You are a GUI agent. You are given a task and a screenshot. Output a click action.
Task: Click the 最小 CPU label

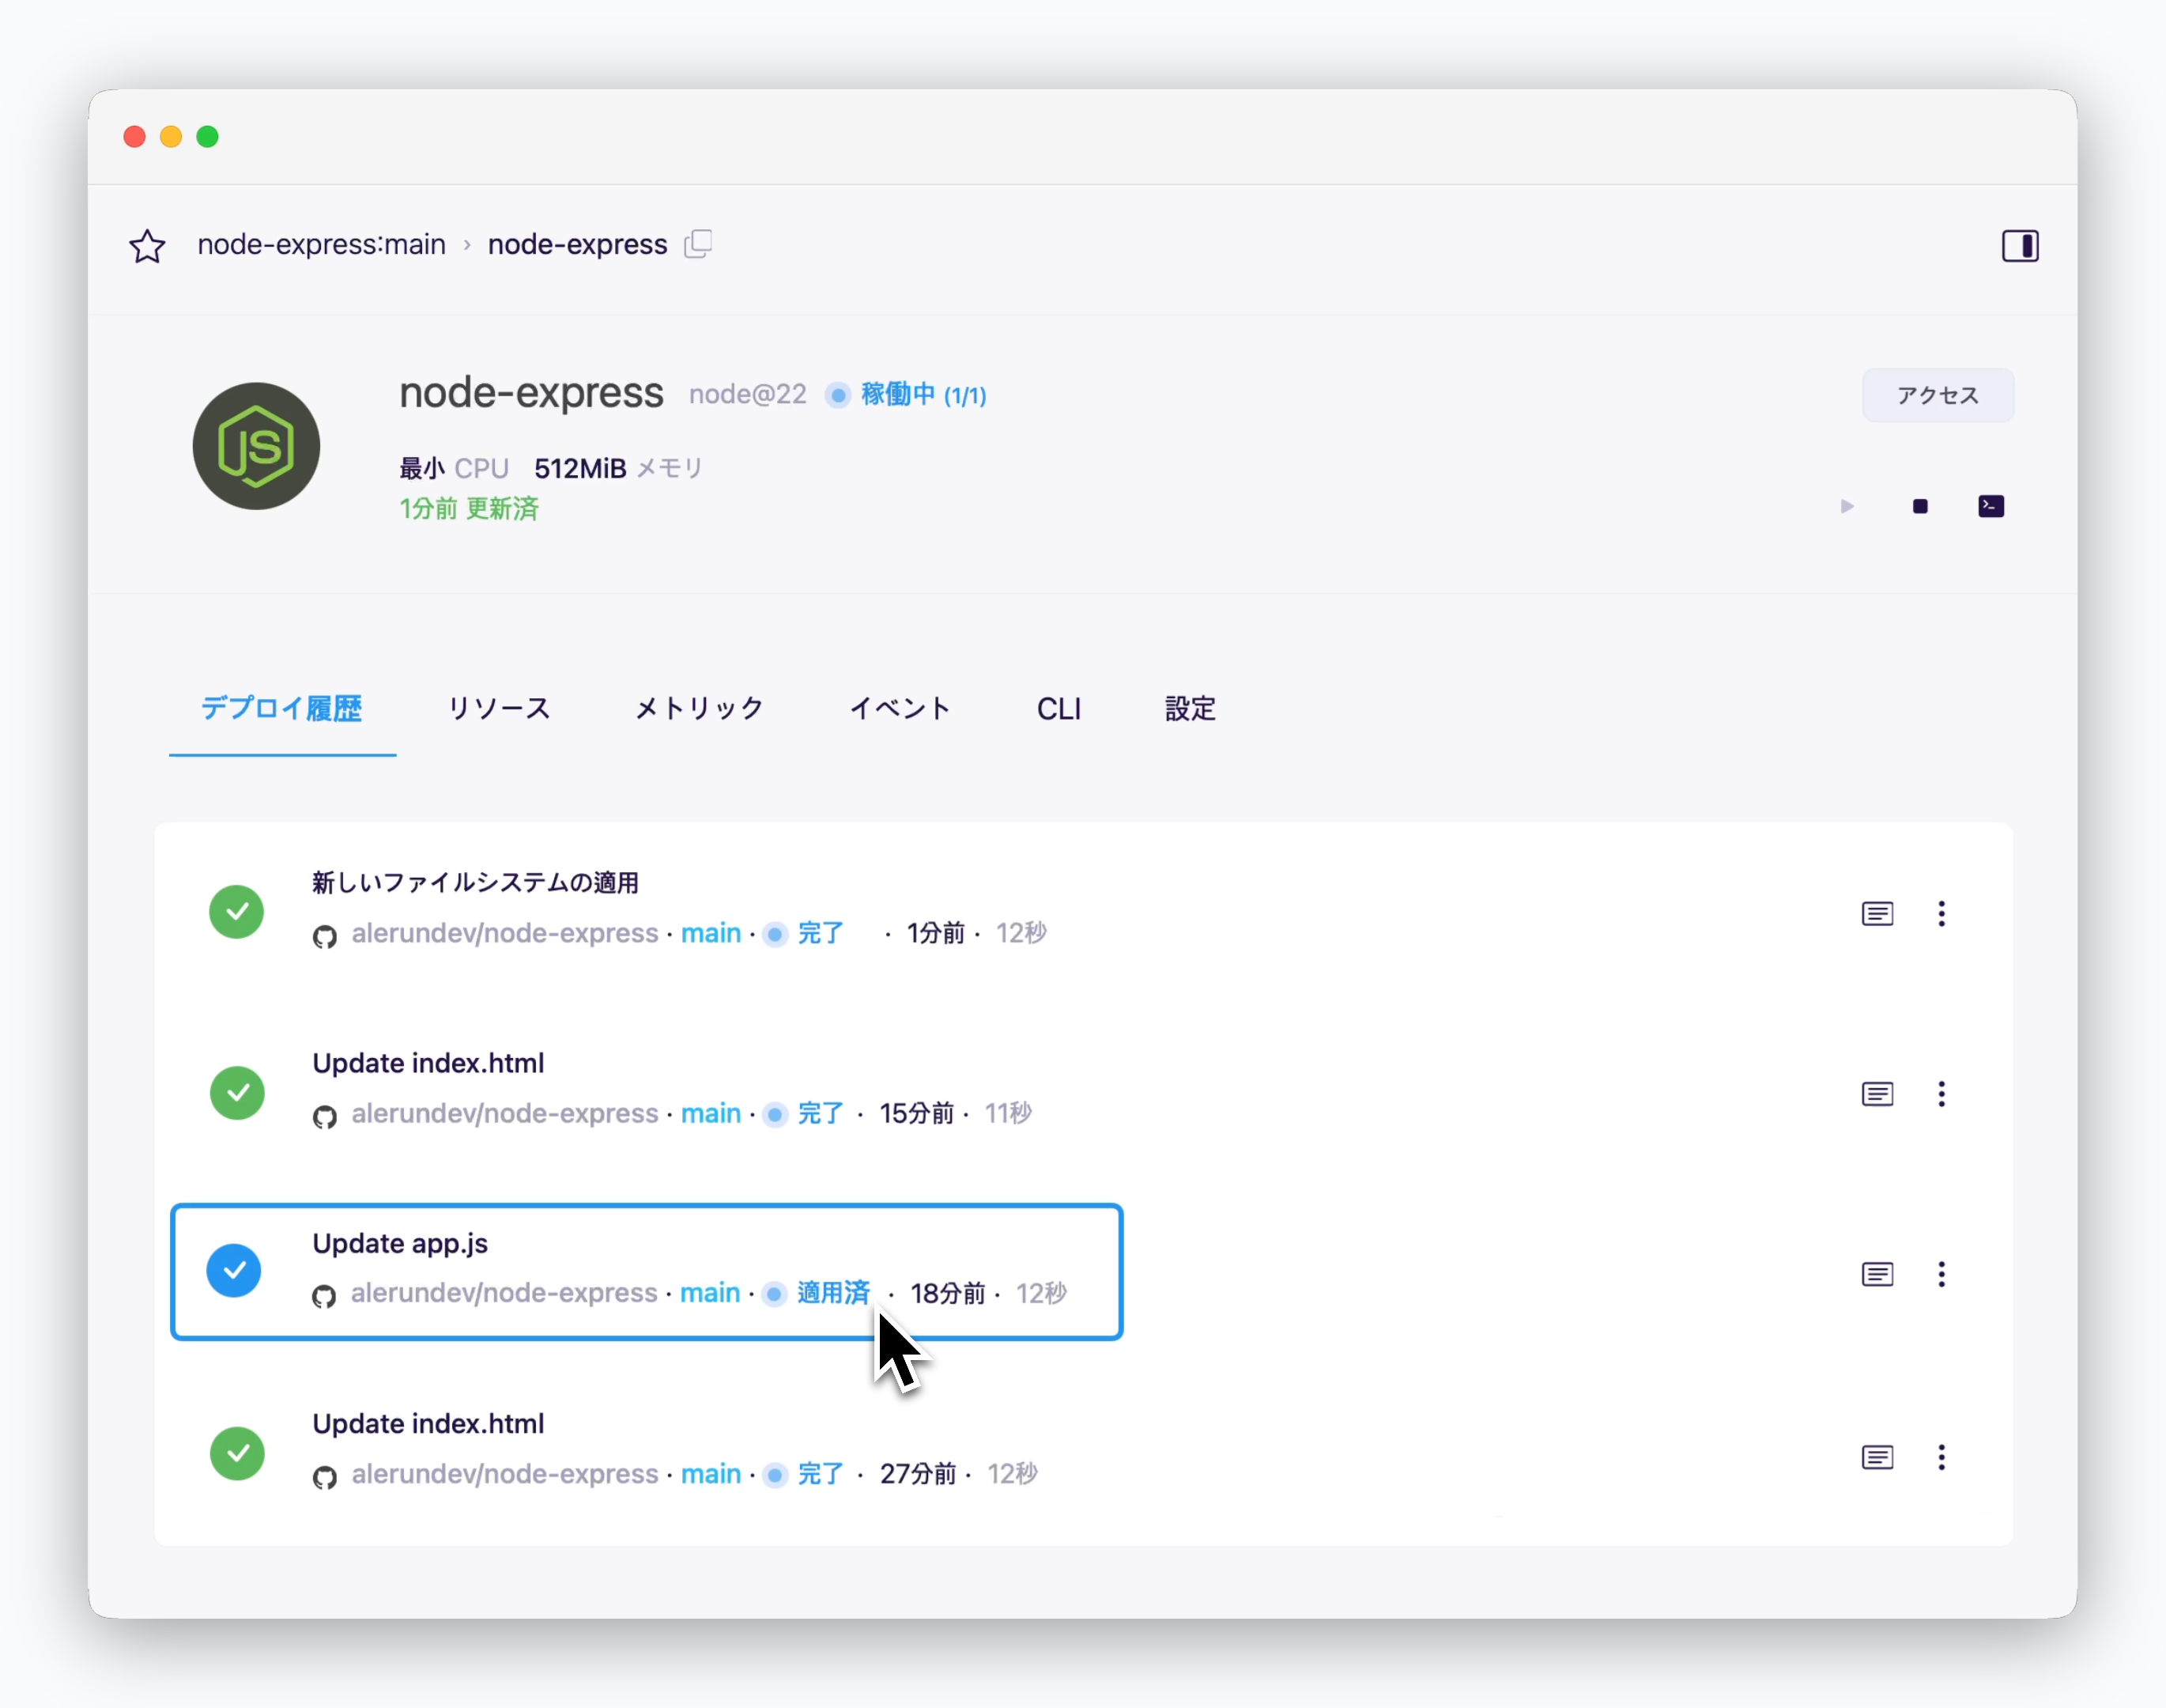454,469
